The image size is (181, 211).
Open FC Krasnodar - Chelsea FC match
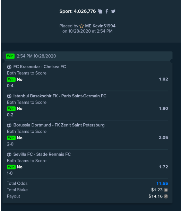pos(40,67)
